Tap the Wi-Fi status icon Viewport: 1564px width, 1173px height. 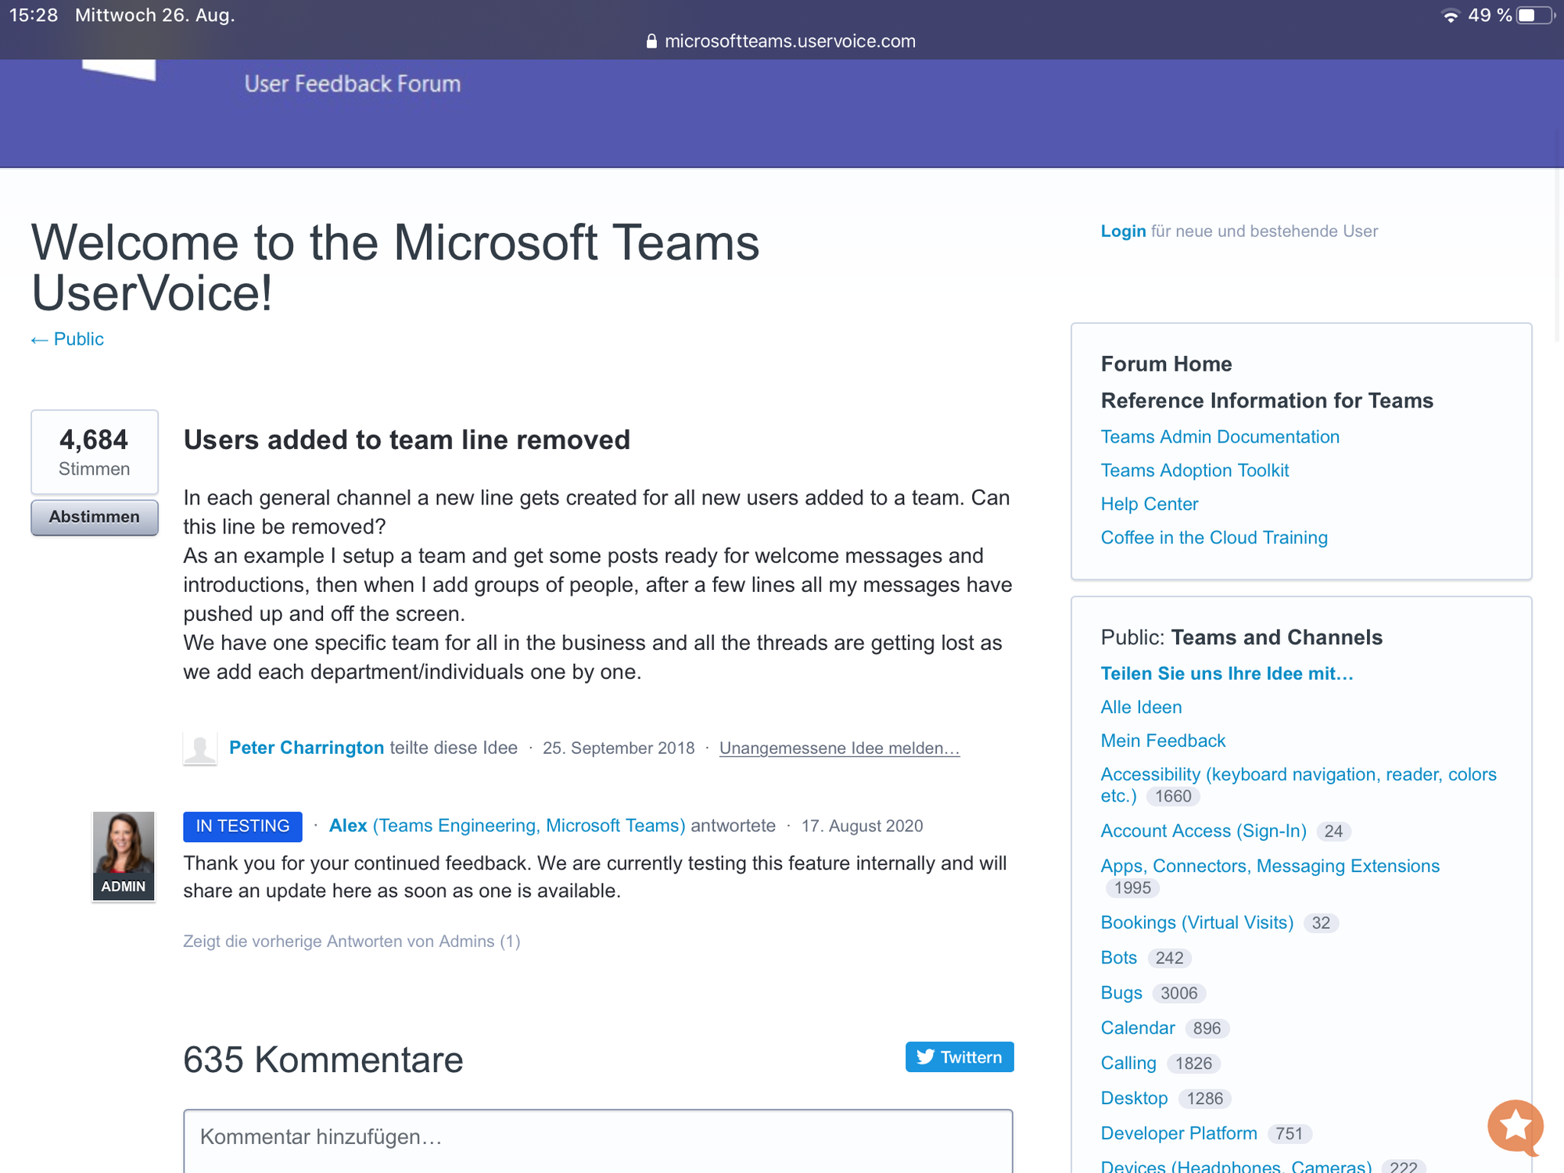(1451, 16)
